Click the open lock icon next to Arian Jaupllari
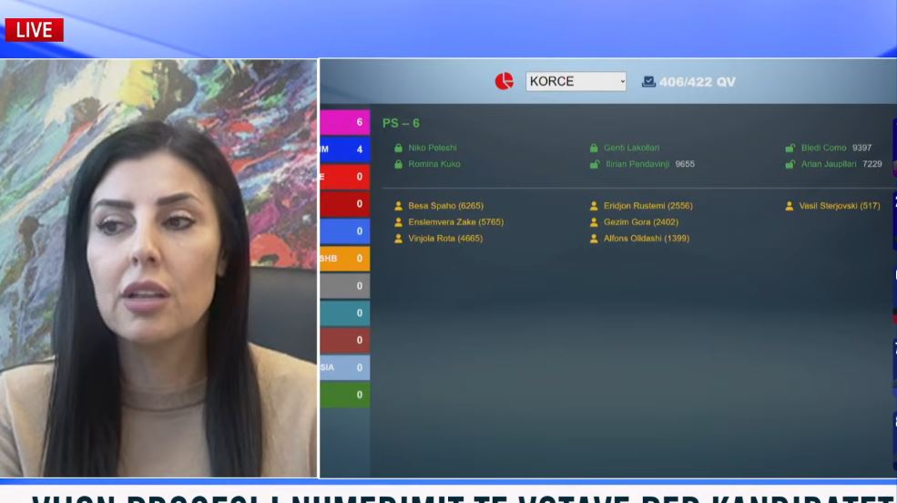 coord(790,164)
